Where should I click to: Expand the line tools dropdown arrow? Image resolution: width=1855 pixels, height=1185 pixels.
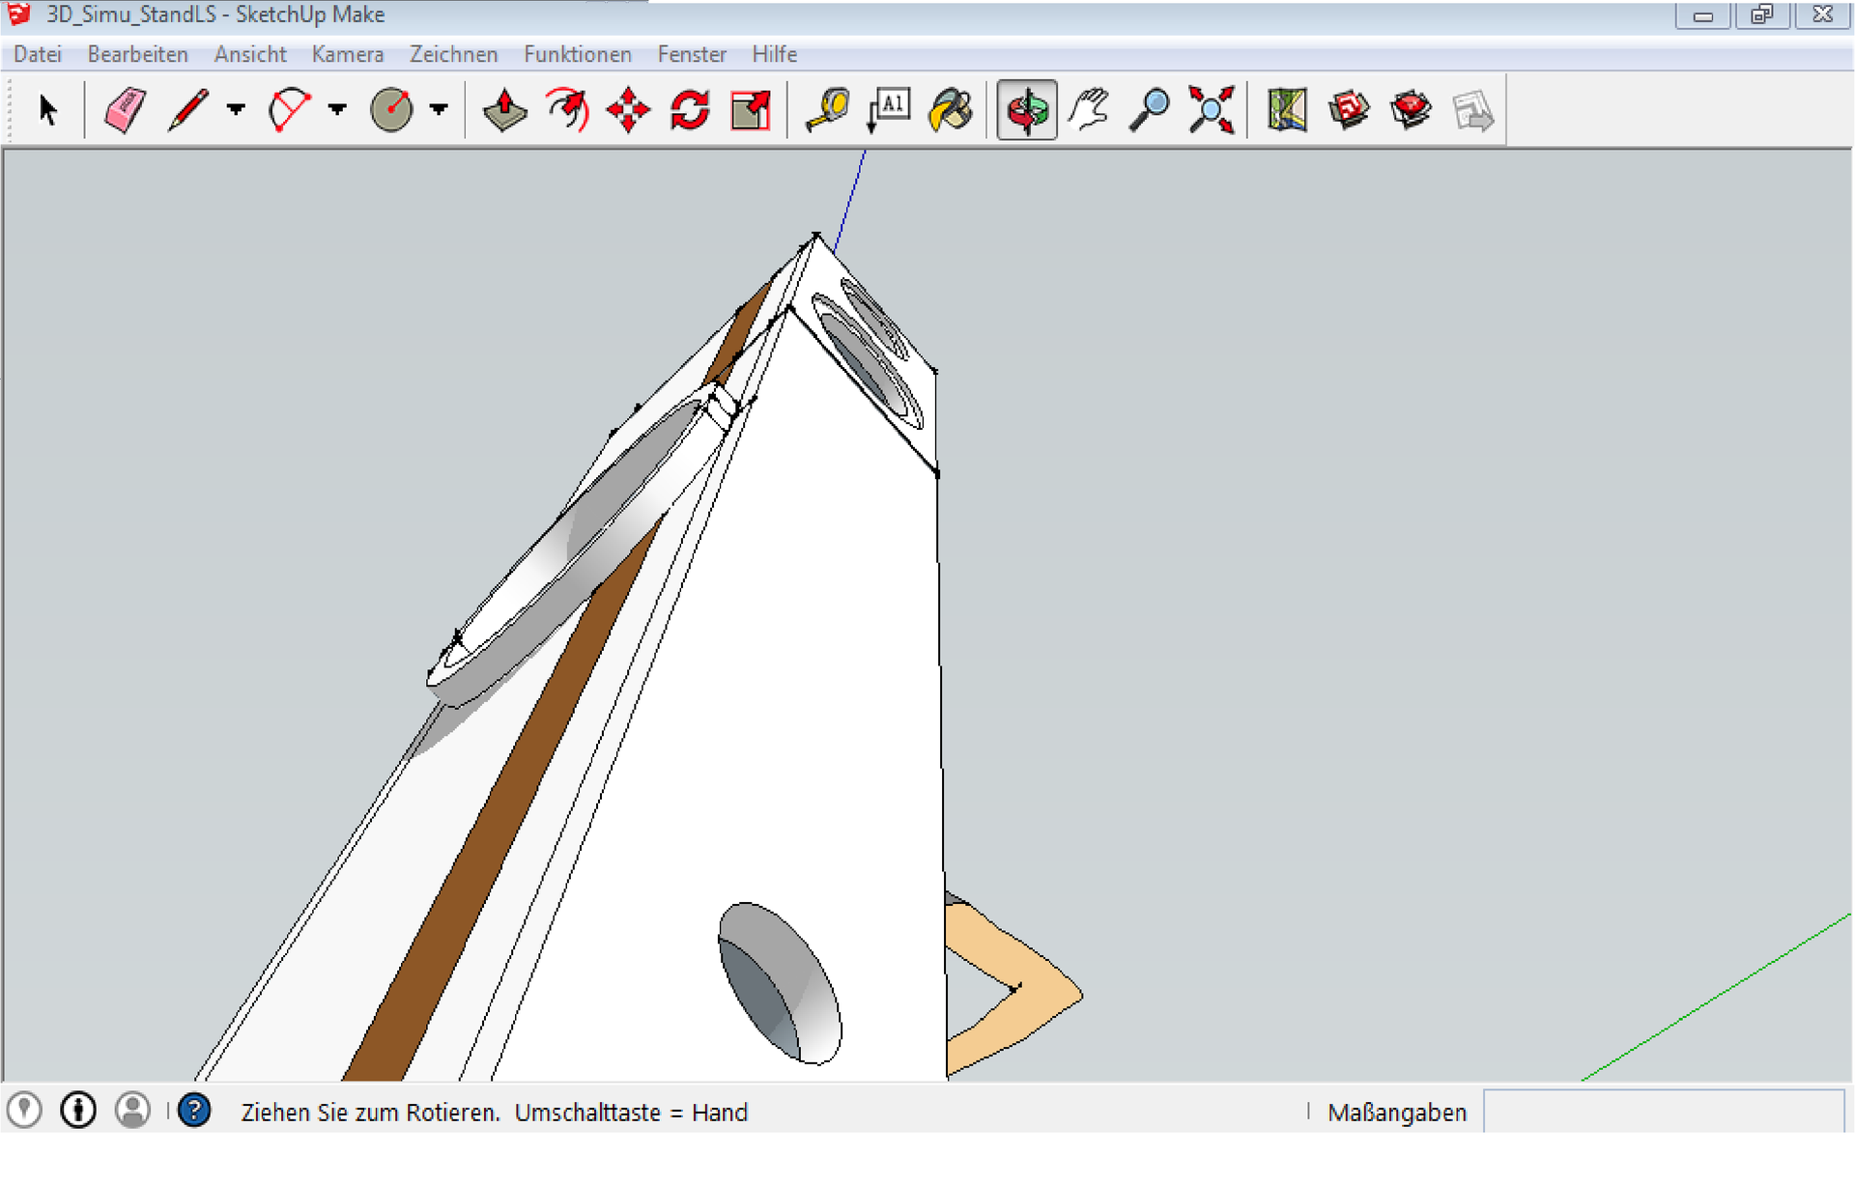point(236,110)
